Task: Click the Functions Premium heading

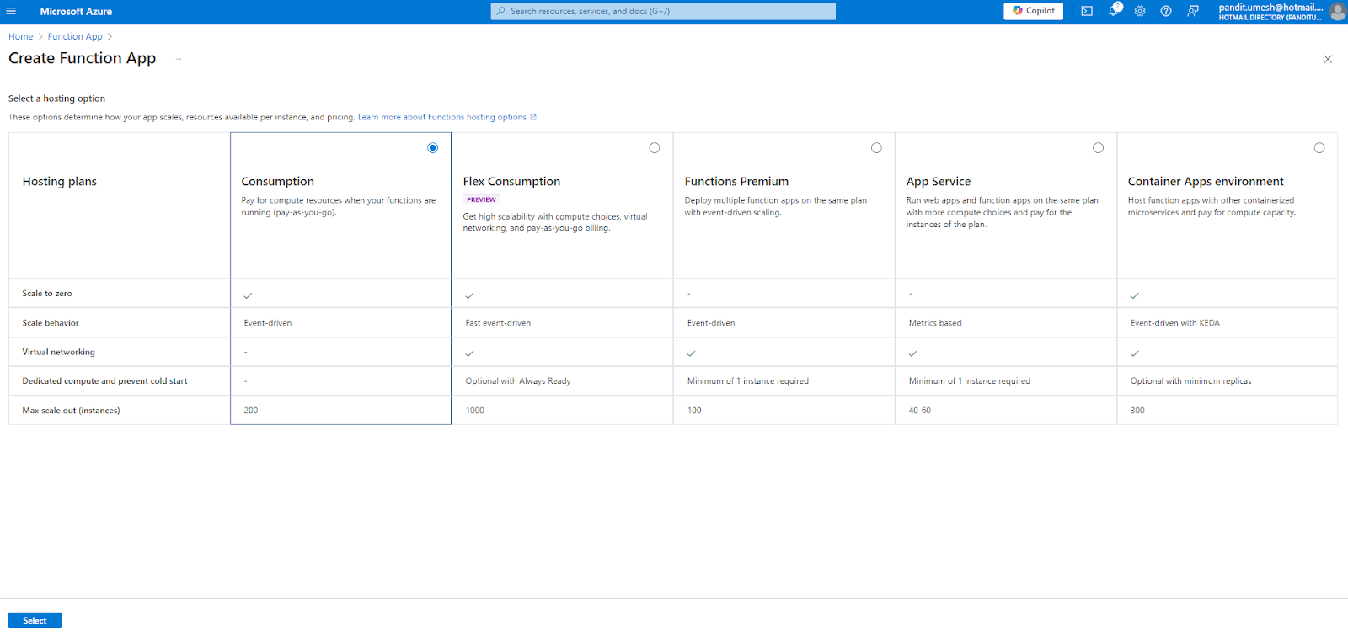Action: (736, 182)
